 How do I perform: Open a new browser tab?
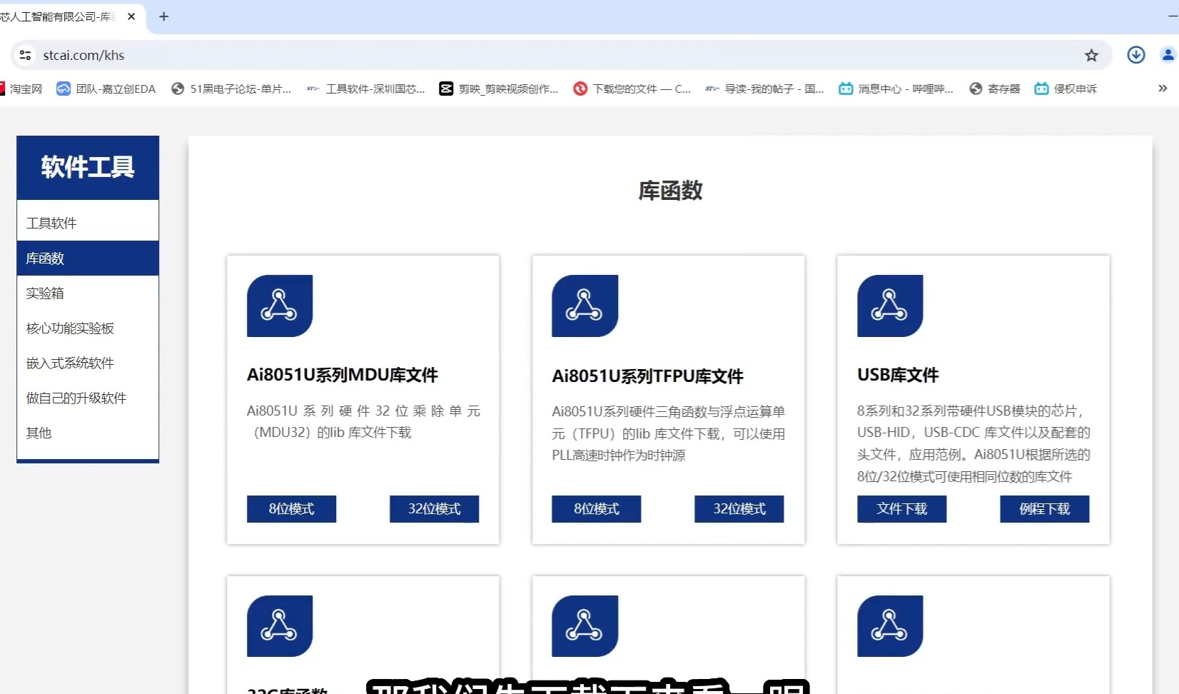(164, 16)
